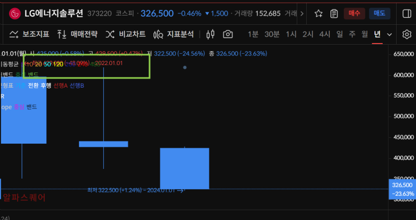Viewport: 416px width, 220px height.
Task: Click the 550,000 price axis label
Action: (x=403, y=96)
